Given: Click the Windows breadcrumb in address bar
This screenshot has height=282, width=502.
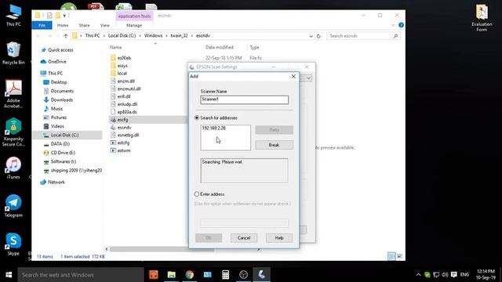Looking at the screenshot, I should pyautogui.click(x=153, y=36).
